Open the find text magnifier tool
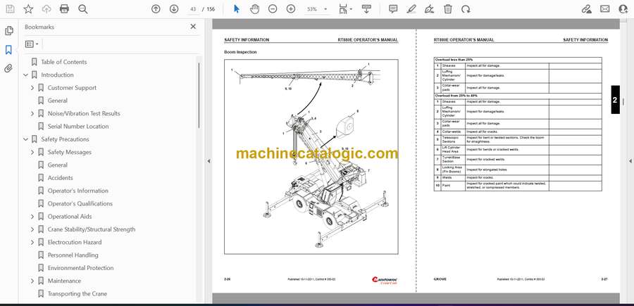The height and width of the screenshot is (306, 634). 83,9
